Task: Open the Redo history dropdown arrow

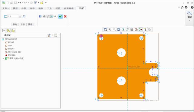Action: [x=28, y=3]
